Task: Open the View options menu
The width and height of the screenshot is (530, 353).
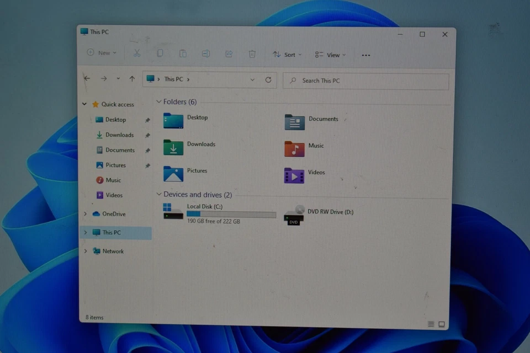Action: [x=330, y=55]
